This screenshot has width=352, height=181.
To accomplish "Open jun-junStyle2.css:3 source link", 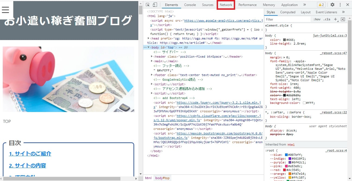I will click(x=330, y=35).
